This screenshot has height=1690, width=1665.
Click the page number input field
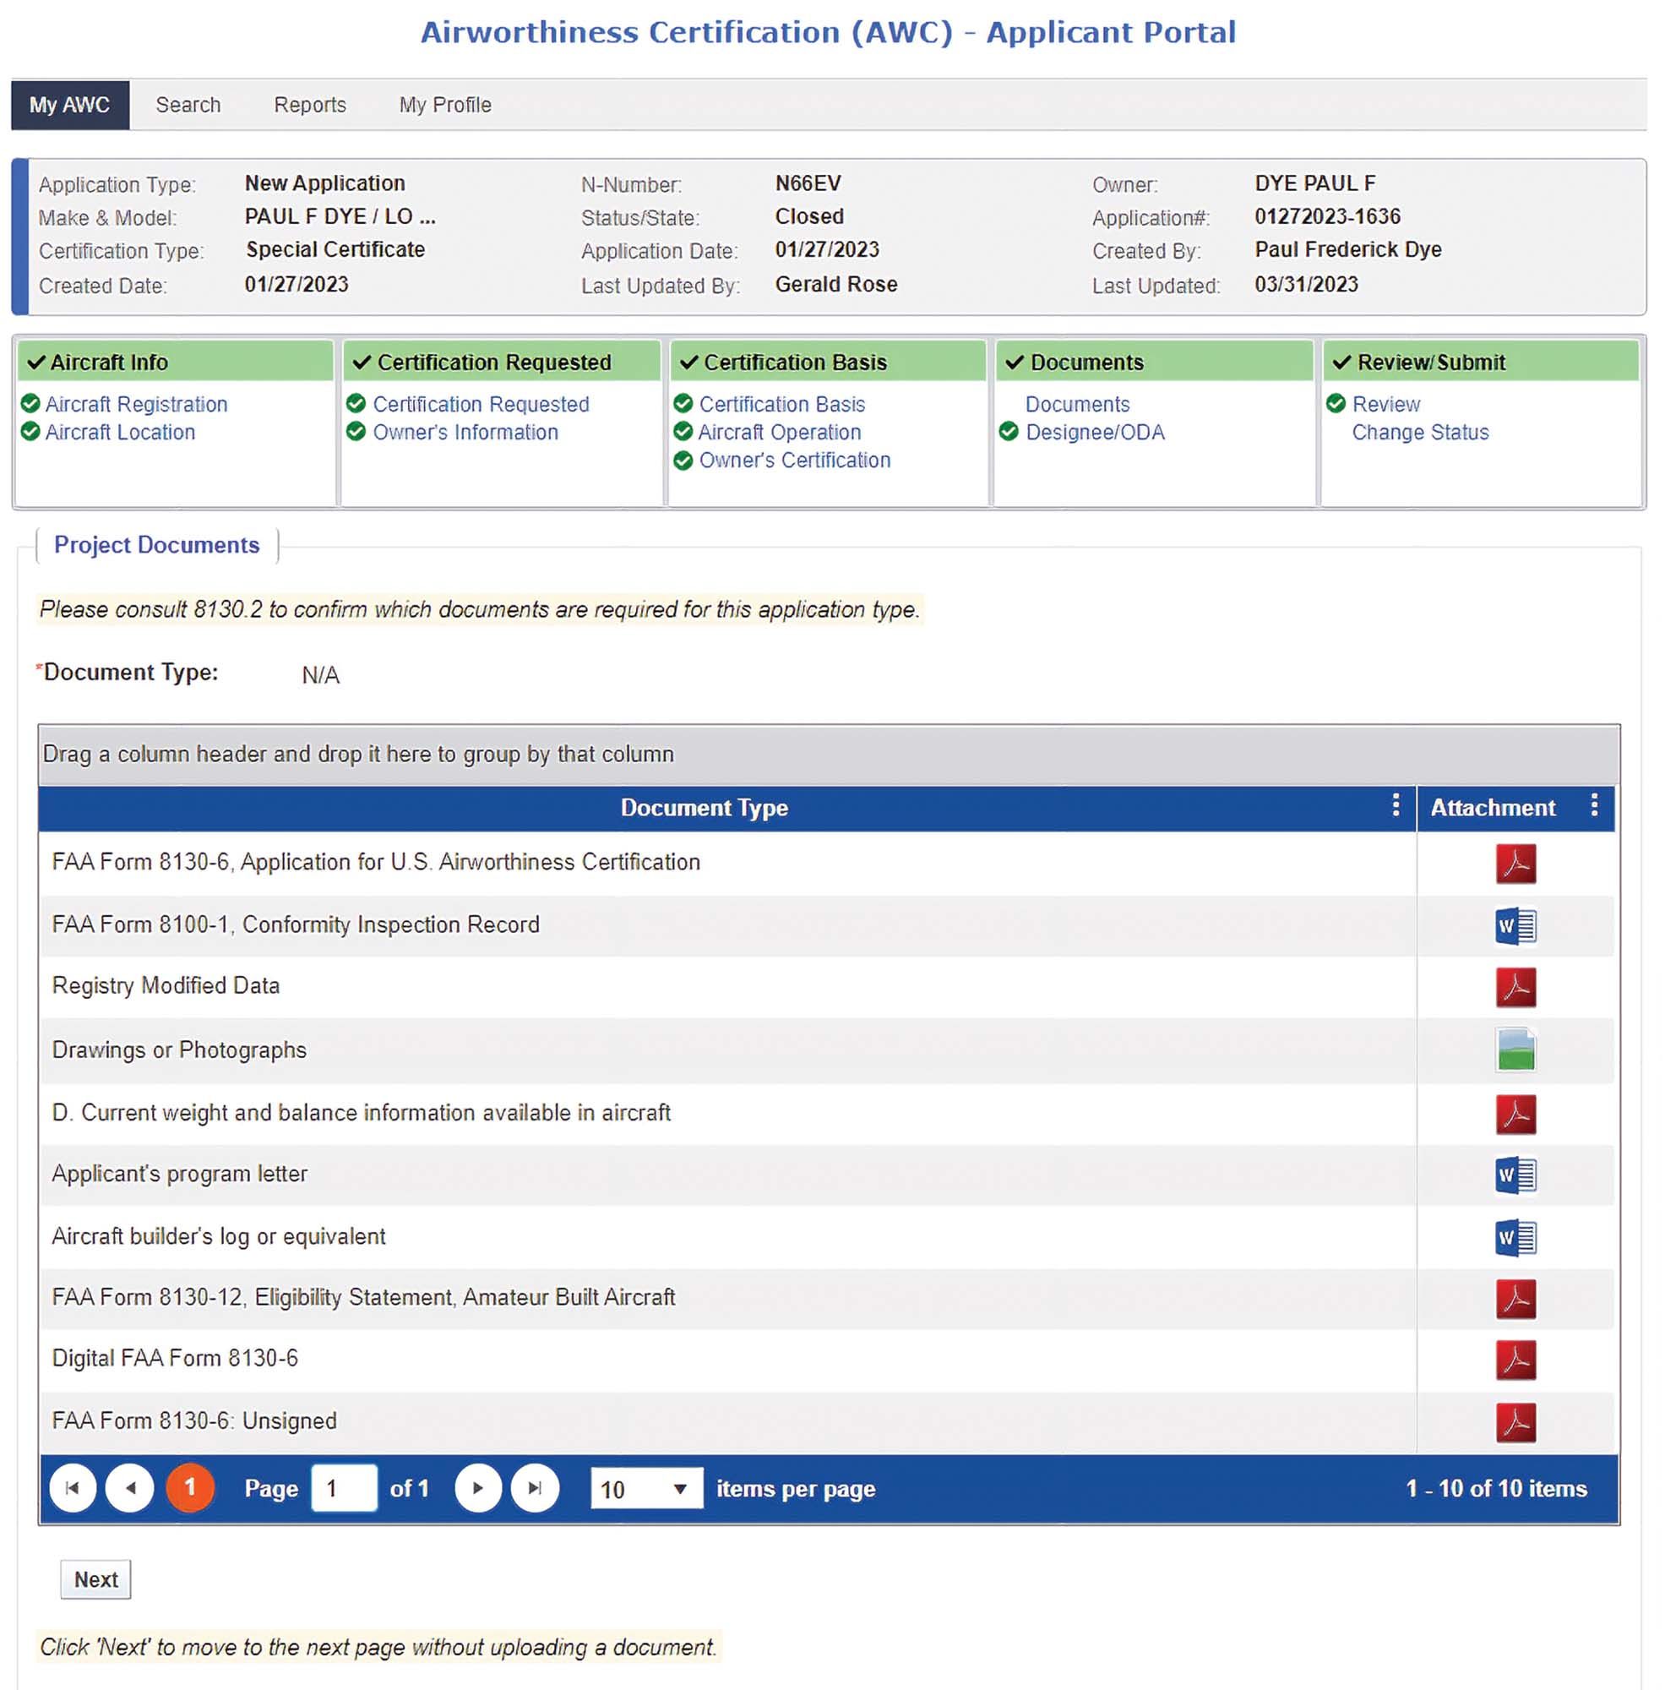pyautogui.click(x=345, y=1488)
